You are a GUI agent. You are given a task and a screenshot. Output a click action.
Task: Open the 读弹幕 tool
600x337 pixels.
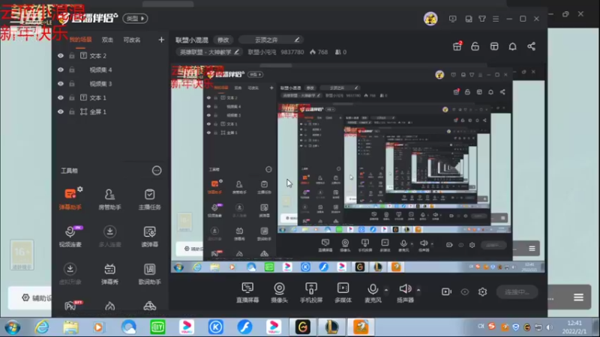(149, 236)
